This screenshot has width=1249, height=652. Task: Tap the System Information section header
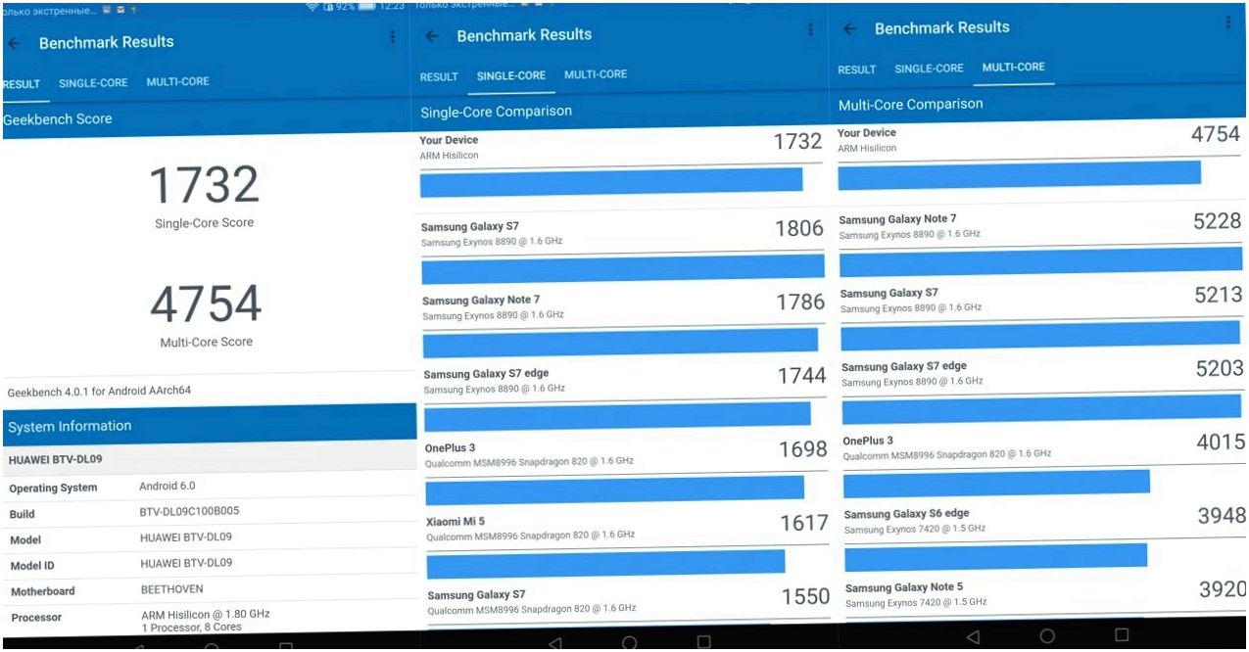pos(209,423)
